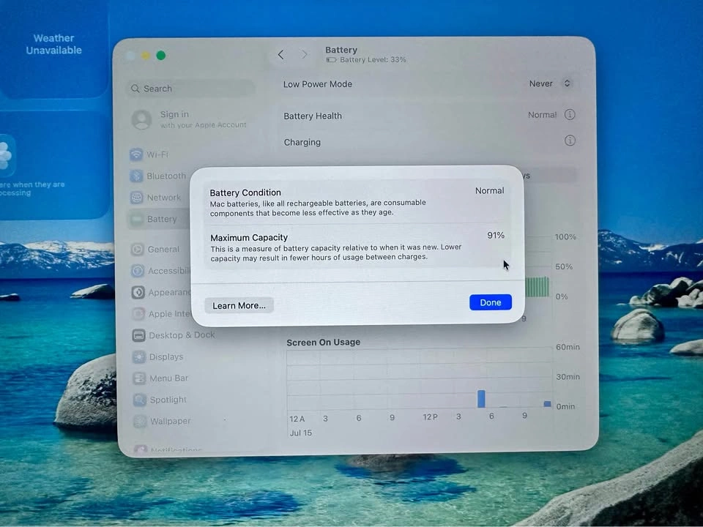Open the Network settings icon
This screenshot has width=703, height=527.
137,197
